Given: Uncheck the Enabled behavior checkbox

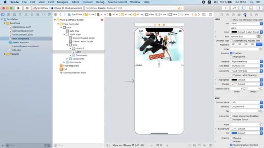Looking at the screenshot, I should click(x=231, y=53).
